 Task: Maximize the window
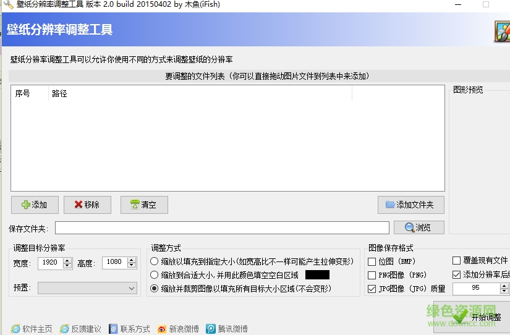(x=486, y=4)
